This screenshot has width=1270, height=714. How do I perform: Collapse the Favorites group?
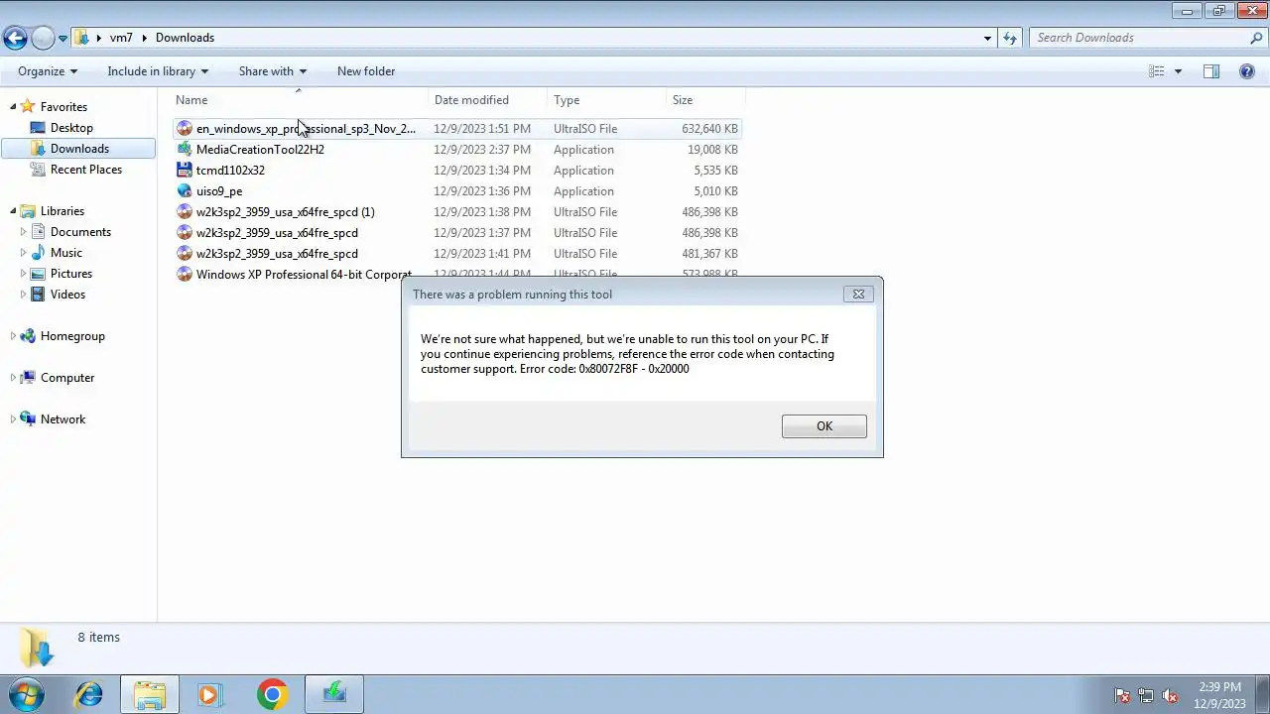tap(13, 106)
